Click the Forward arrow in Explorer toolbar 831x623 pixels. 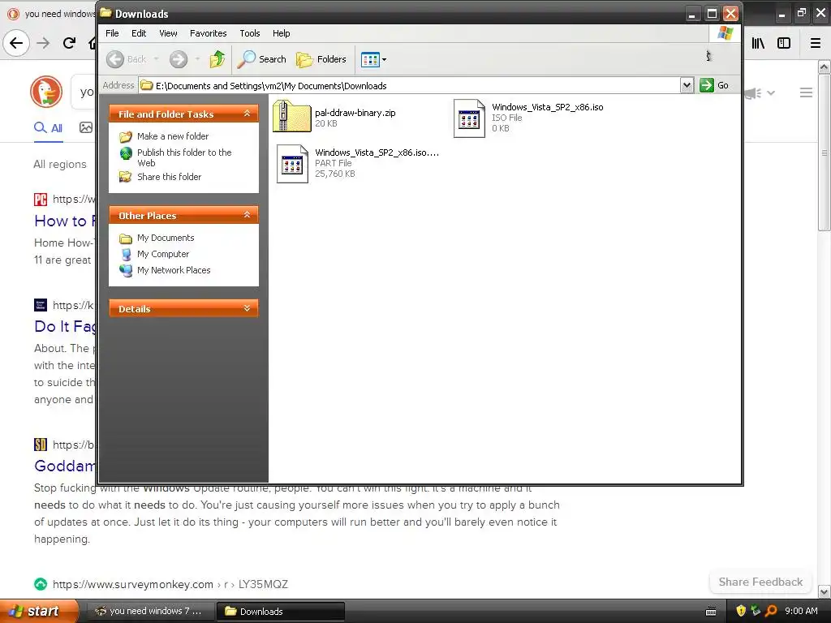(x=179, y=59)
